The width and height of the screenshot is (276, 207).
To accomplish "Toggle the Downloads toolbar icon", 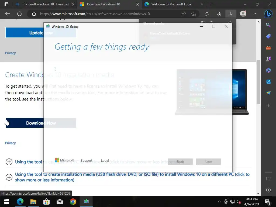I will 231,14.
